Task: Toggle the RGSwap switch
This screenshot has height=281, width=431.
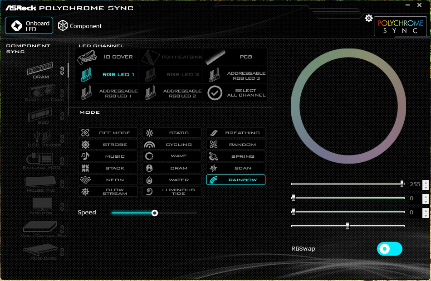Action: click(389, 249)
